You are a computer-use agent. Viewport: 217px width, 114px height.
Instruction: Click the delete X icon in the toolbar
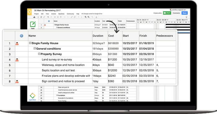tap(61, 17)
